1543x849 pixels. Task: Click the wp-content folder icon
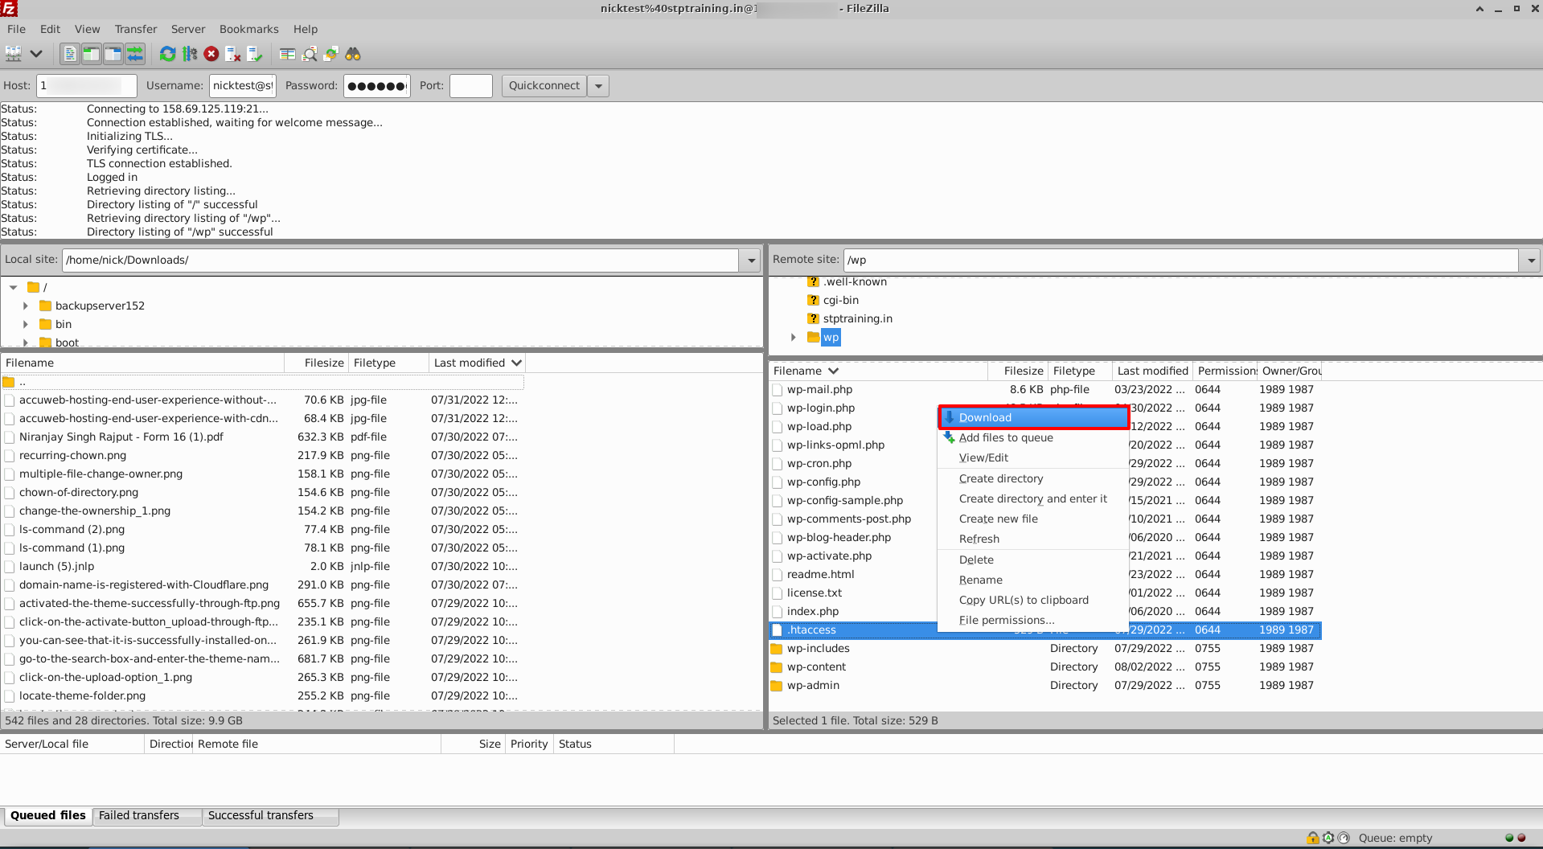tap(777, 667)
